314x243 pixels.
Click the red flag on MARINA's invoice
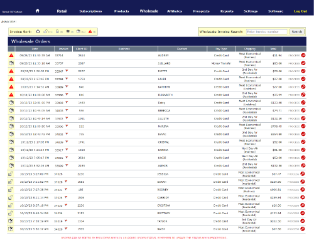coord(67,126)
